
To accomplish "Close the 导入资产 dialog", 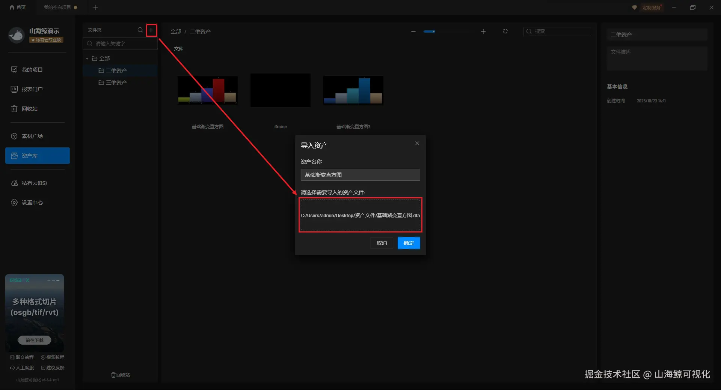I will click(417, 143).
